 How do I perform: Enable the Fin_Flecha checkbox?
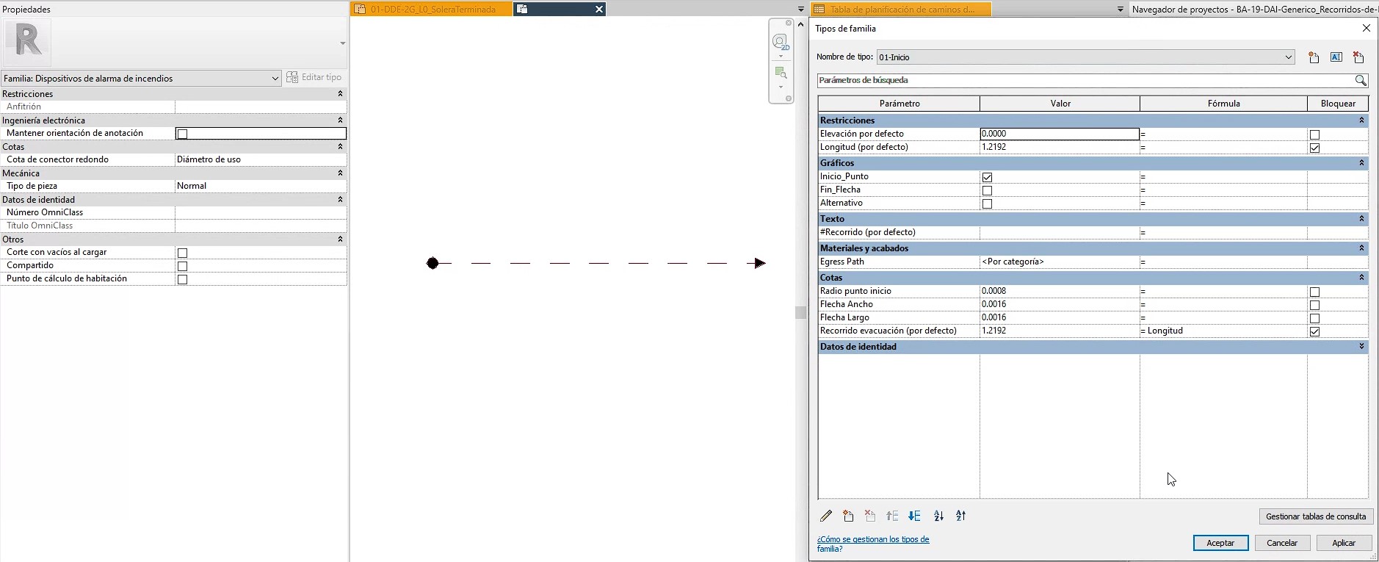[x=987, y=190]
